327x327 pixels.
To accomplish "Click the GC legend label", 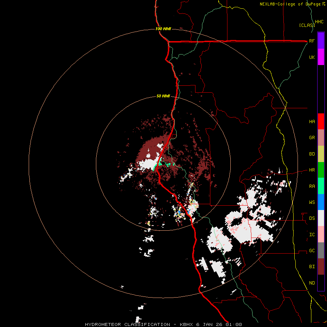I will tap(312, 250).
